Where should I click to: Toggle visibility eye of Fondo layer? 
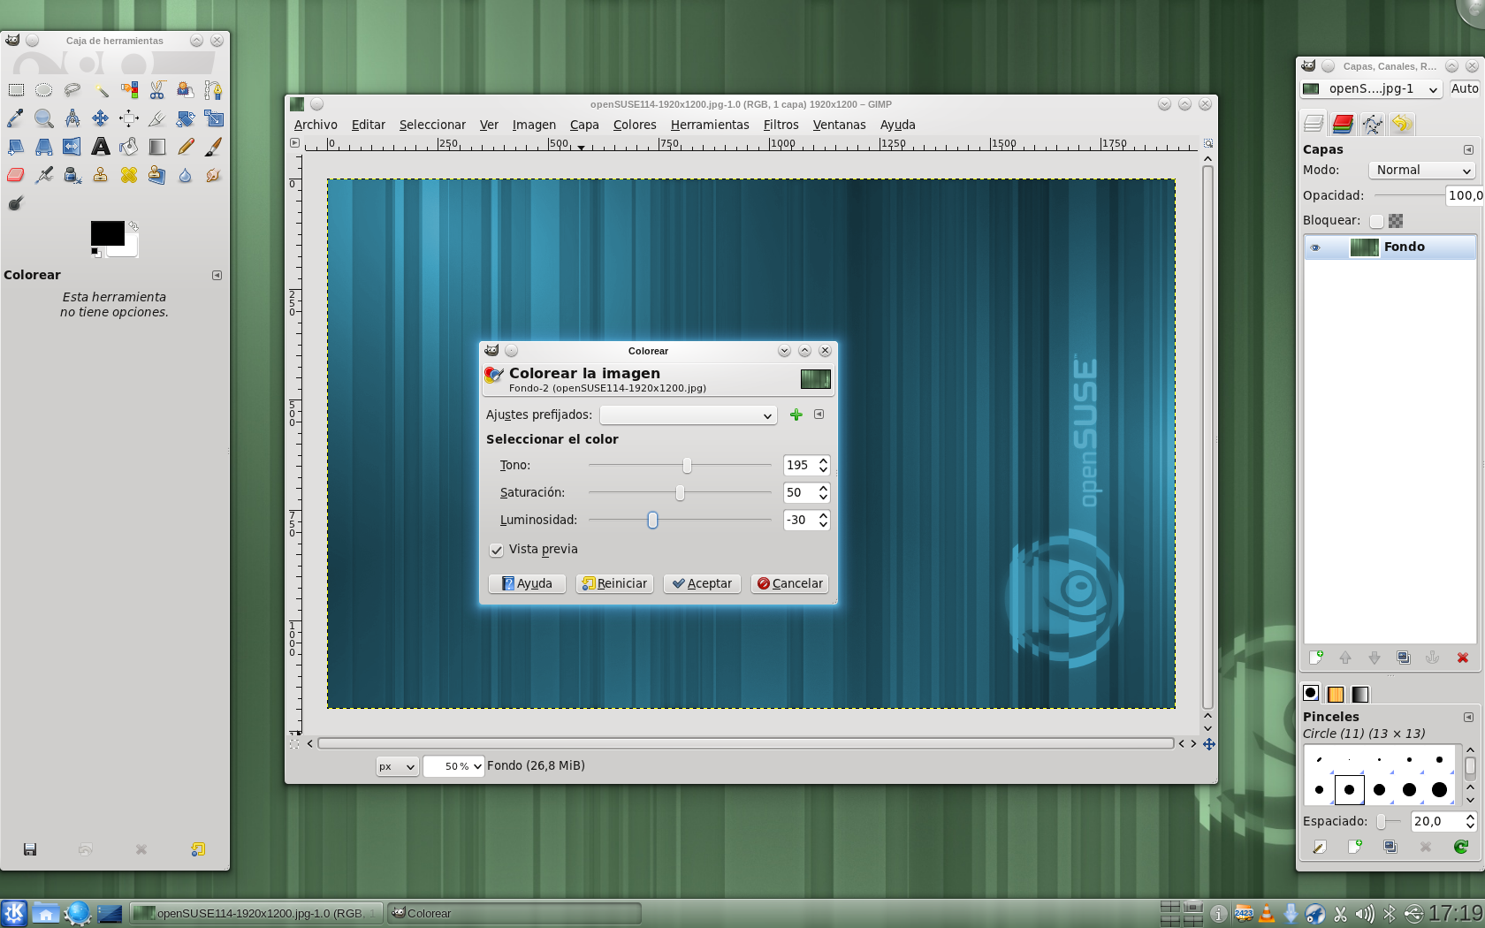1315,247
